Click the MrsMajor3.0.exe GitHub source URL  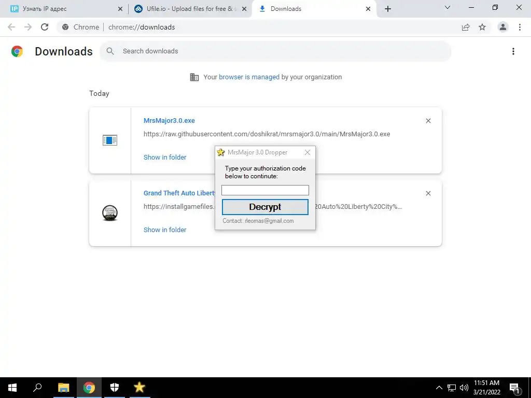click(x=267, y=134)
